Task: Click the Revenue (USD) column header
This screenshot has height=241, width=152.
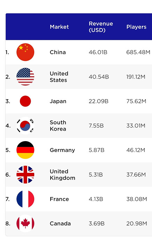Action: pos(101,27)
